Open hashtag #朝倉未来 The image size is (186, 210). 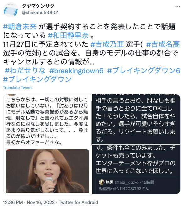pos(20,26)
